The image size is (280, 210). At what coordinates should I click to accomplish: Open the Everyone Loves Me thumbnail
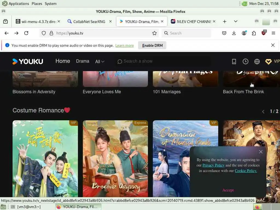tap(115, 79)
